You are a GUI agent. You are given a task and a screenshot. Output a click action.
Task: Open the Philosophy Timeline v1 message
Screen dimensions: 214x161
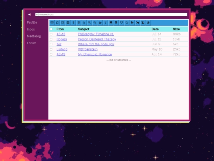pyautogui.click(x=96, y=34)
